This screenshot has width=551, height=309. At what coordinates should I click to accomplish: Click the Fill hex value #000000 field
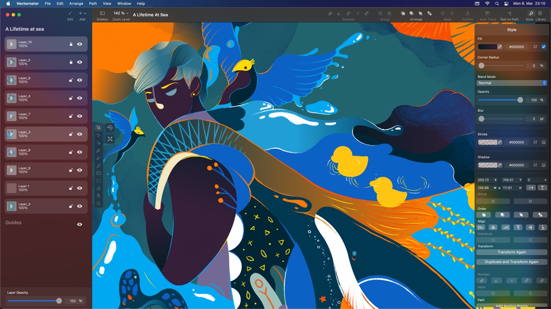[x=517, y=47]
